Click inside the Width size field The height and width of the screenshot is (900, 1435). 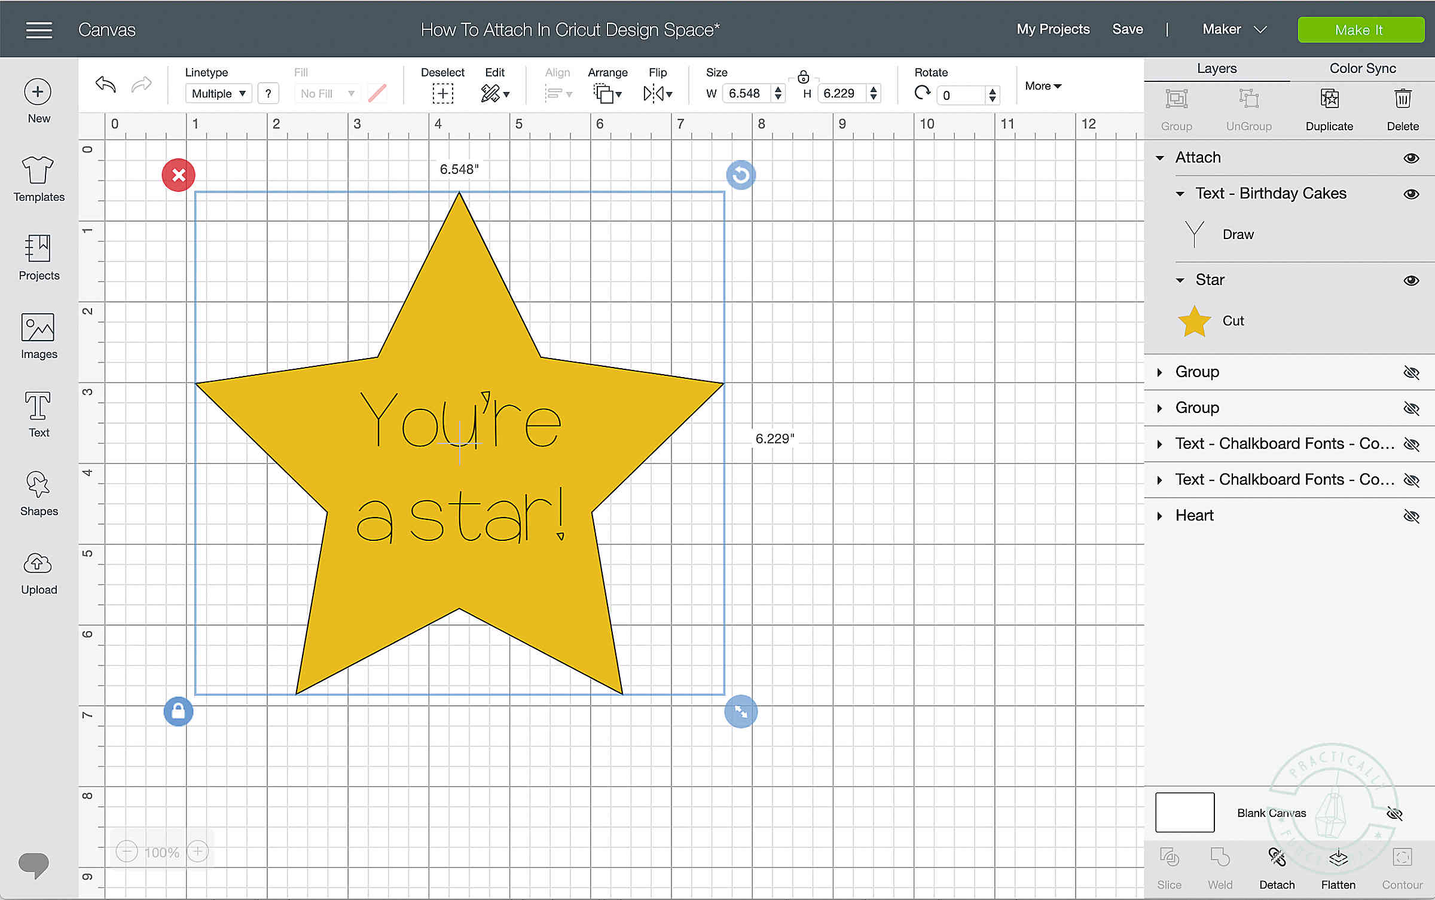pos(746,93)
